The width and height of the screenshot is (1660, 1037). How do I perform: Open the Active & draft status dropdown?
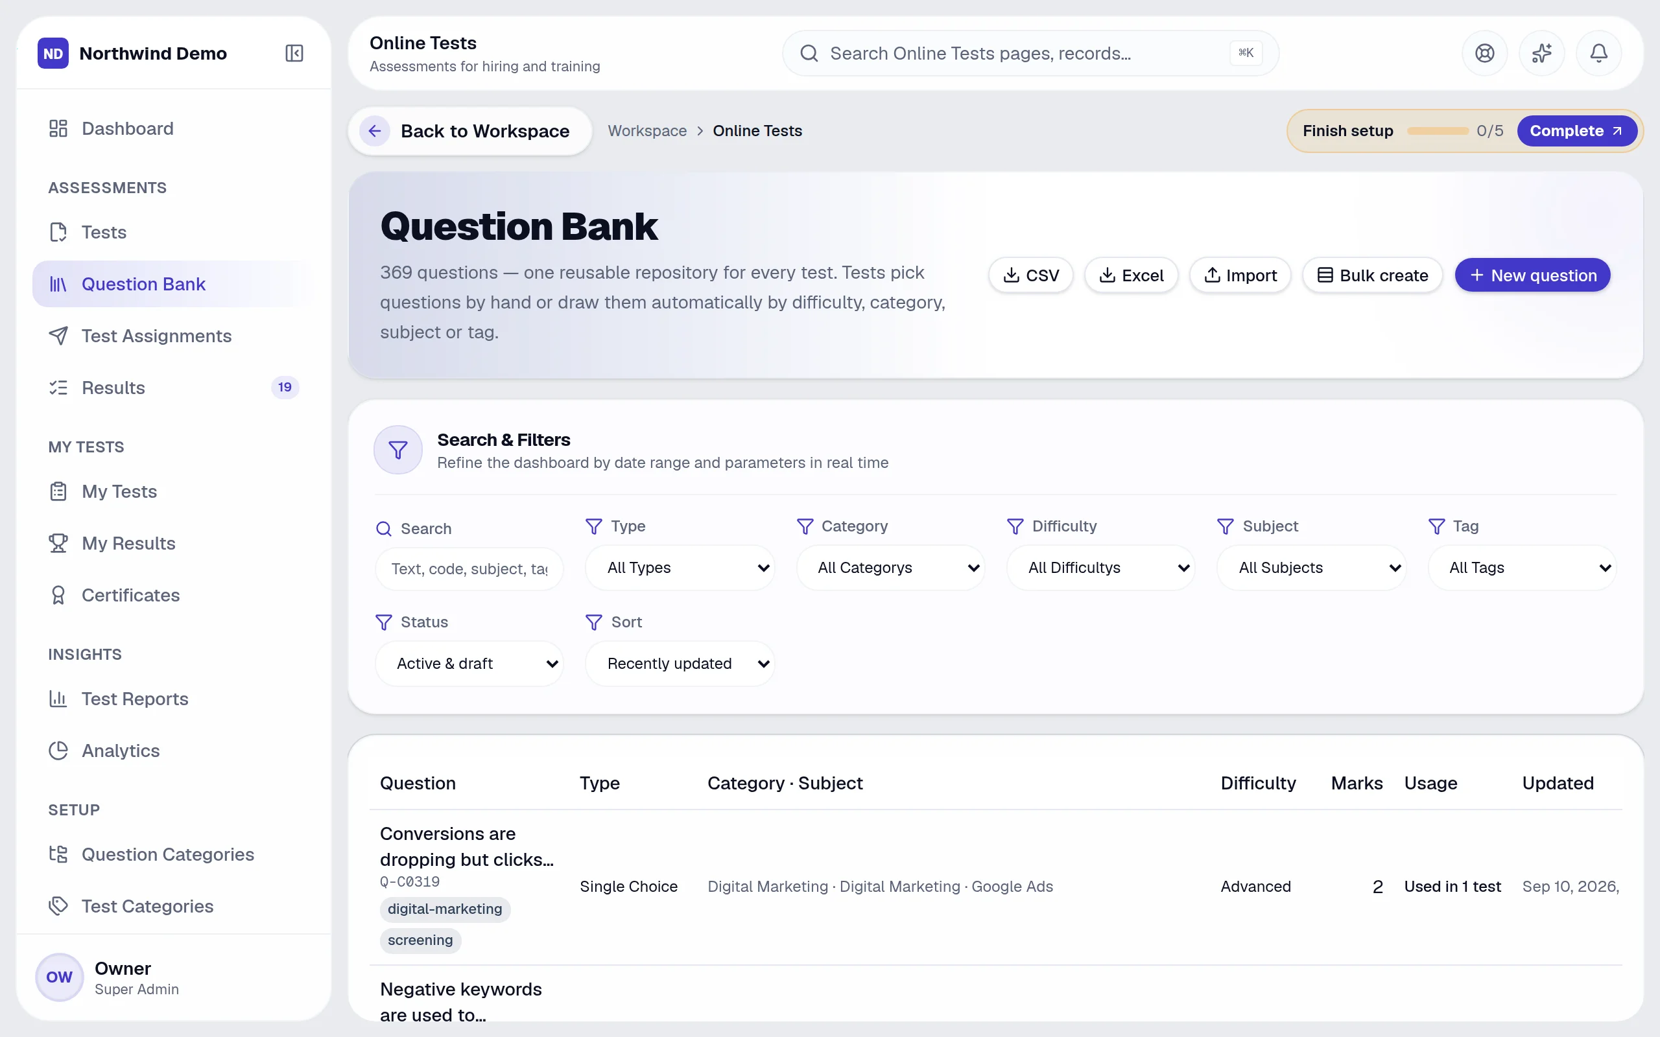click(x=469, y=664)
